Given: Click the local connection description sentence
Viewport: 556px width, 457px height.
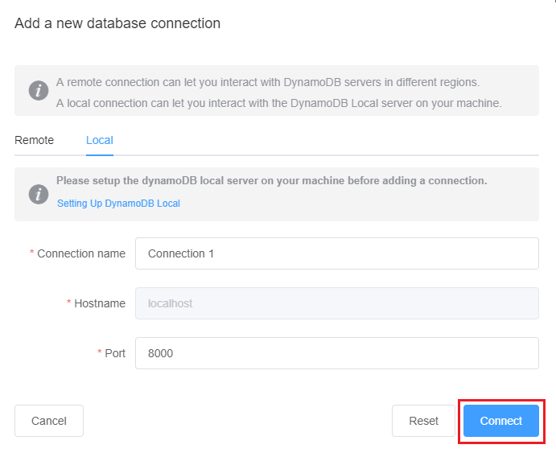Looking at the screenshot, I should click(x=278, y=103).
